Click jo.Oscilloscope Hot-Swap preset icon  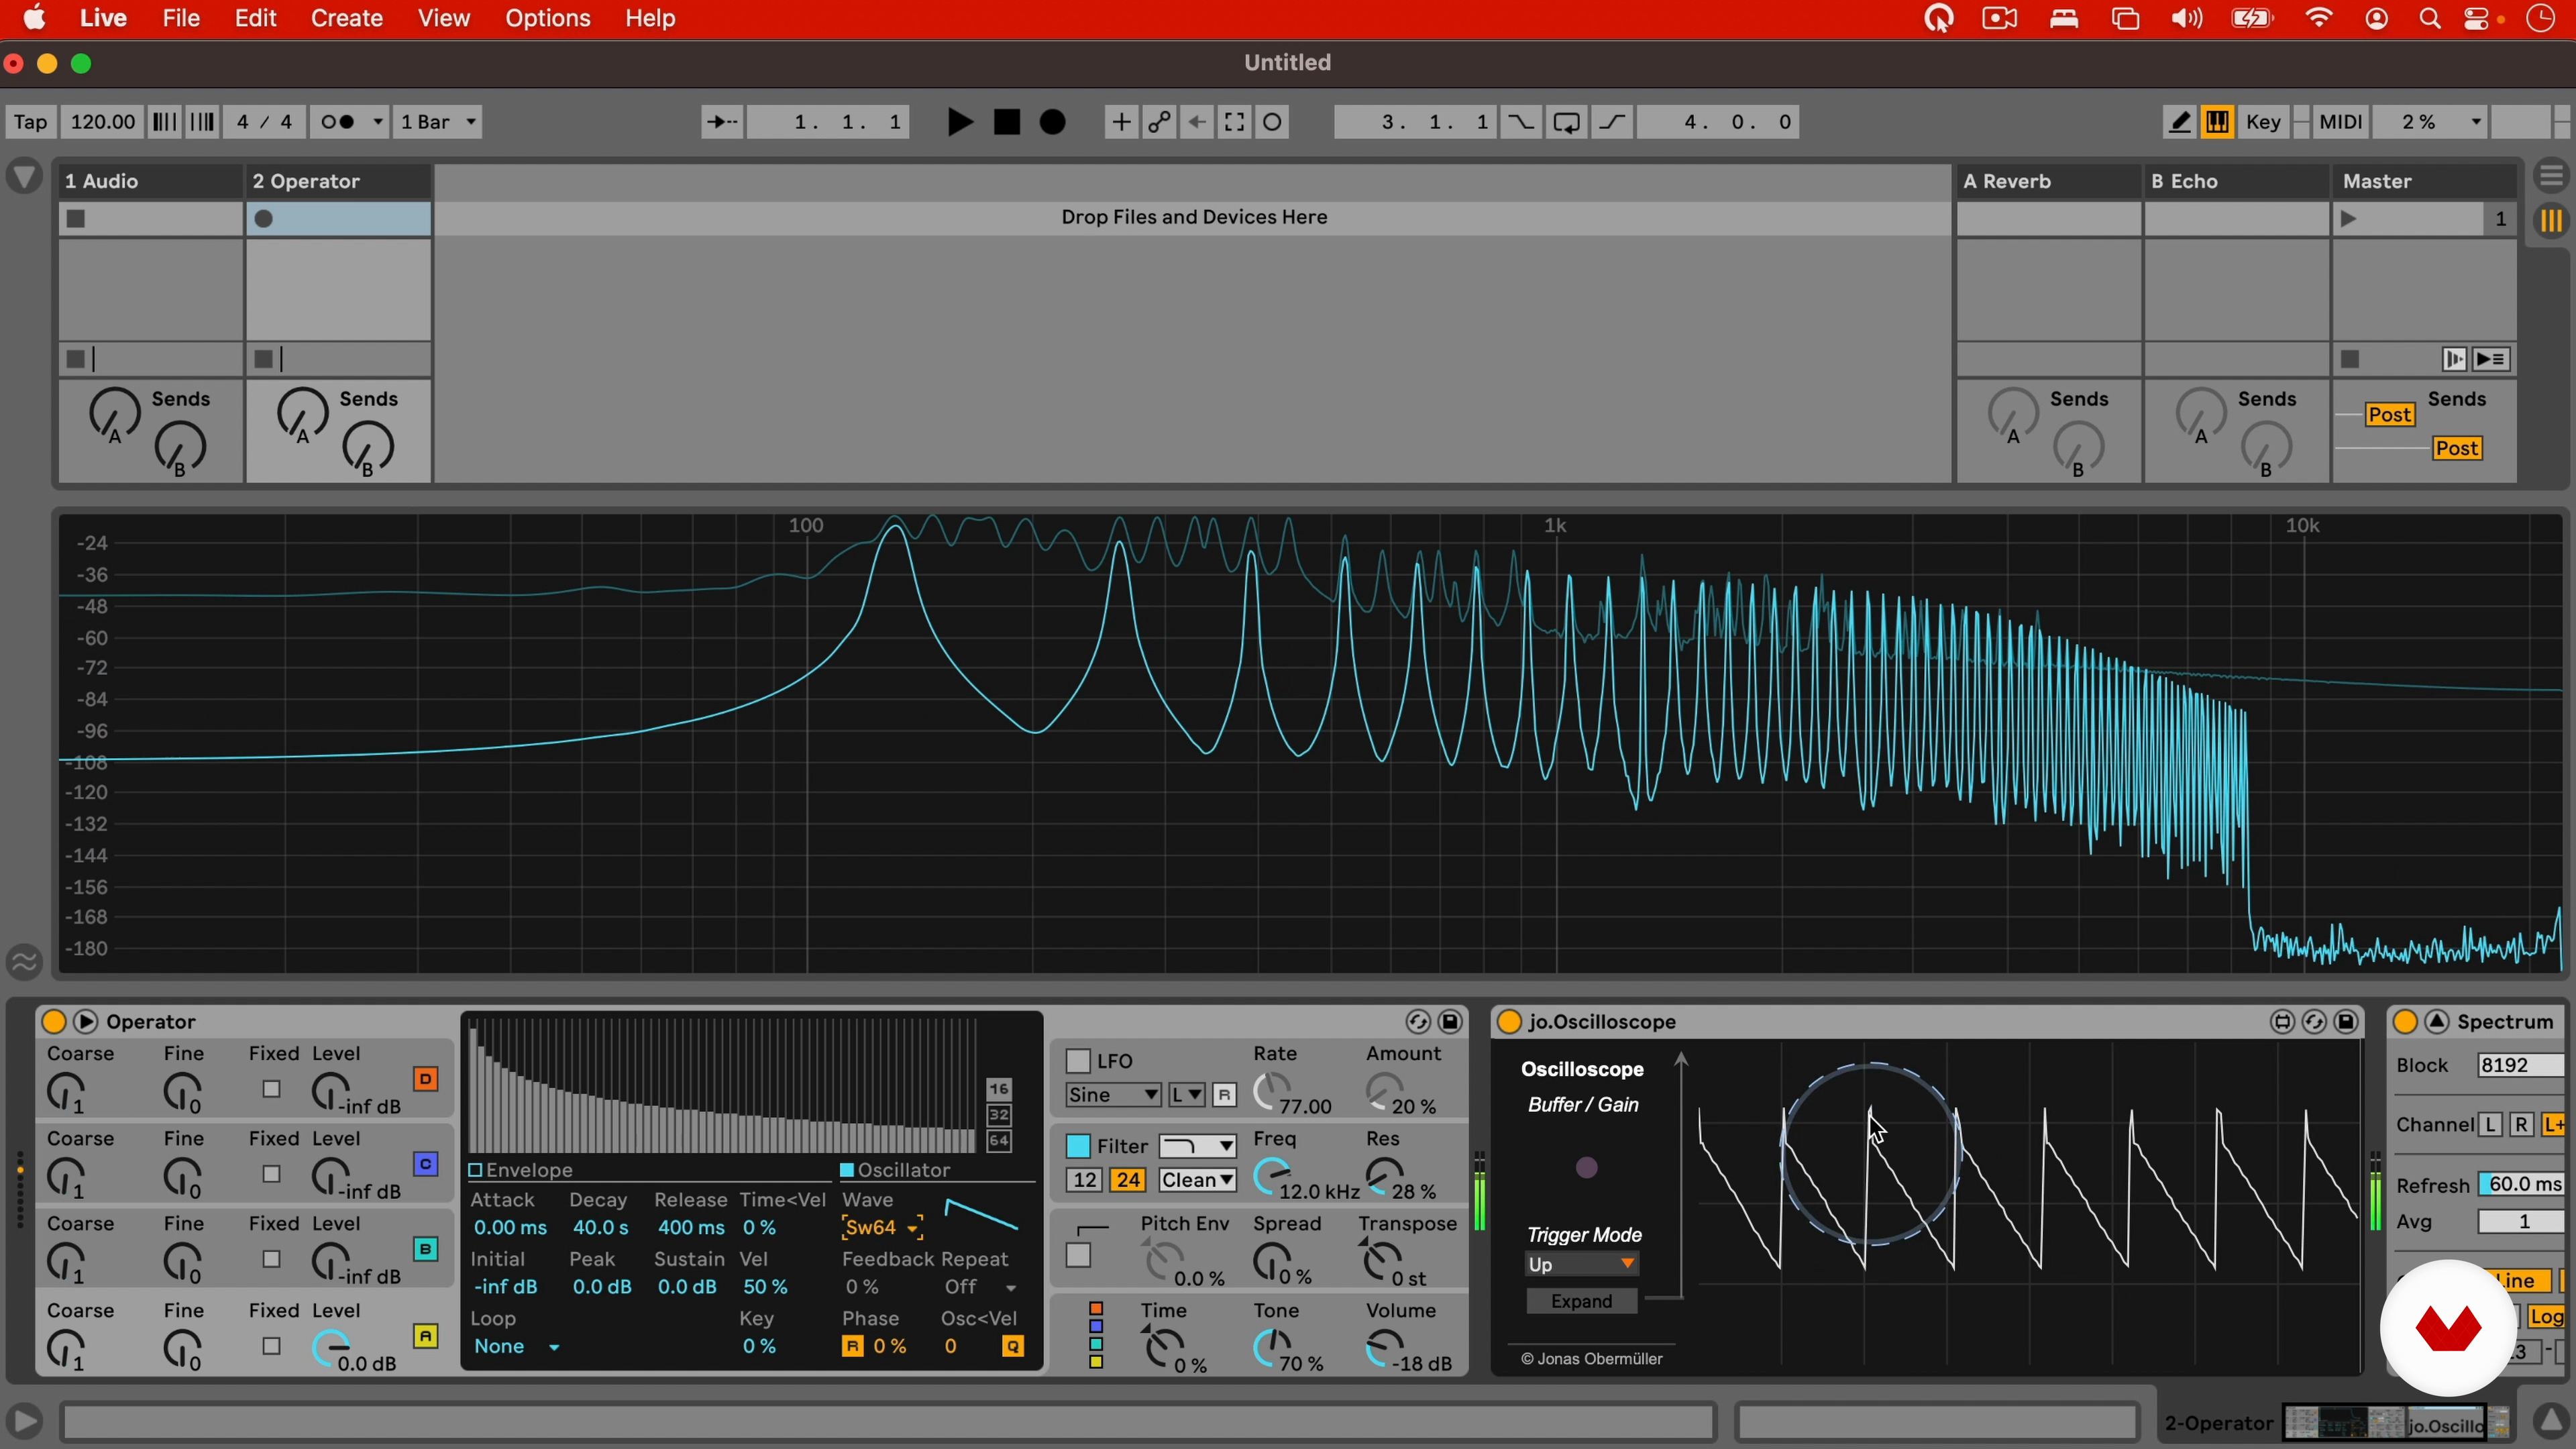pos(2314,1021)
